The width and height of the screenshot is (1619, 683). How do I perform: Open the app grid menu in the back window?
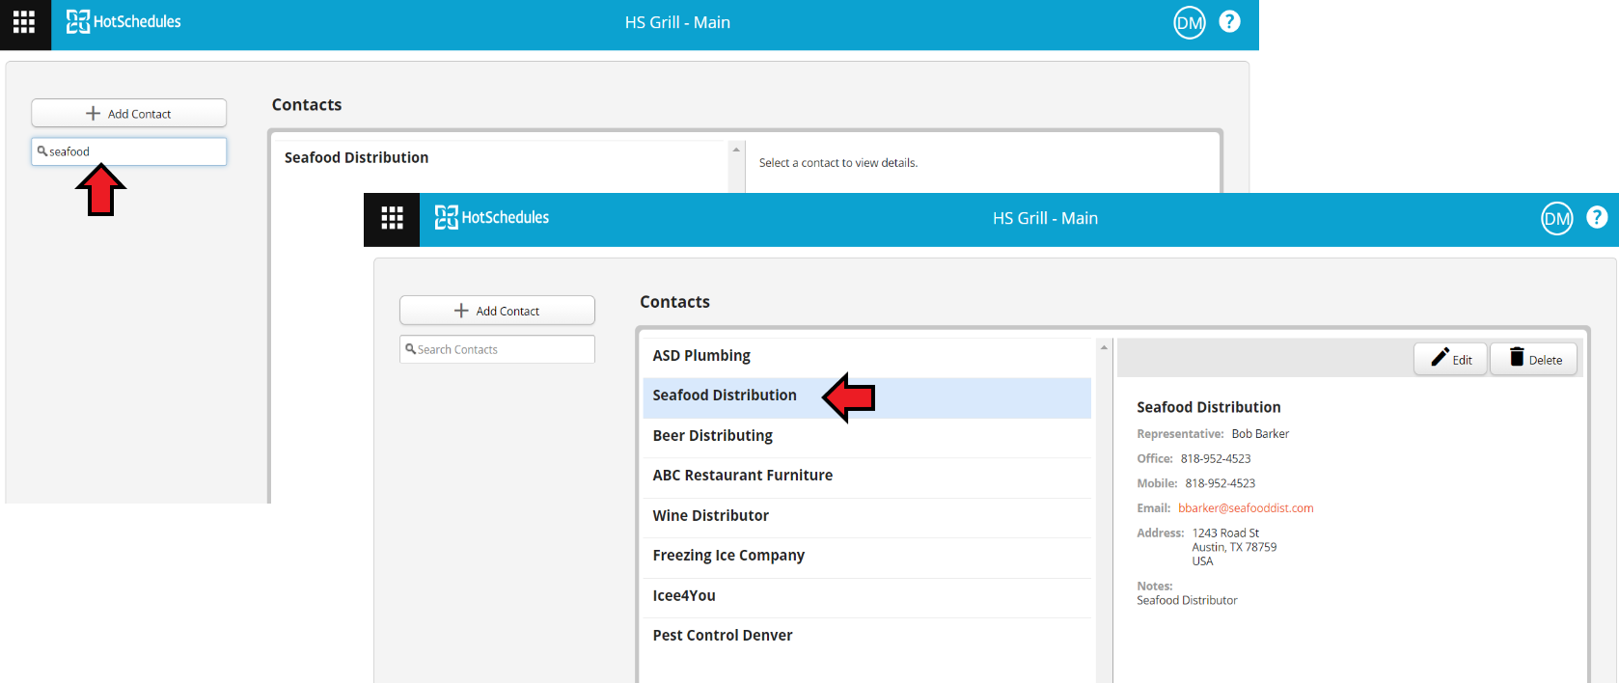(x=24, y=22)
